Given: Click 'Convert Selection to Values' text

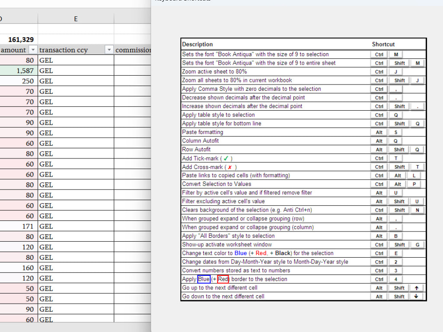Looking at the screenshot, I should [x=217, y=184].
